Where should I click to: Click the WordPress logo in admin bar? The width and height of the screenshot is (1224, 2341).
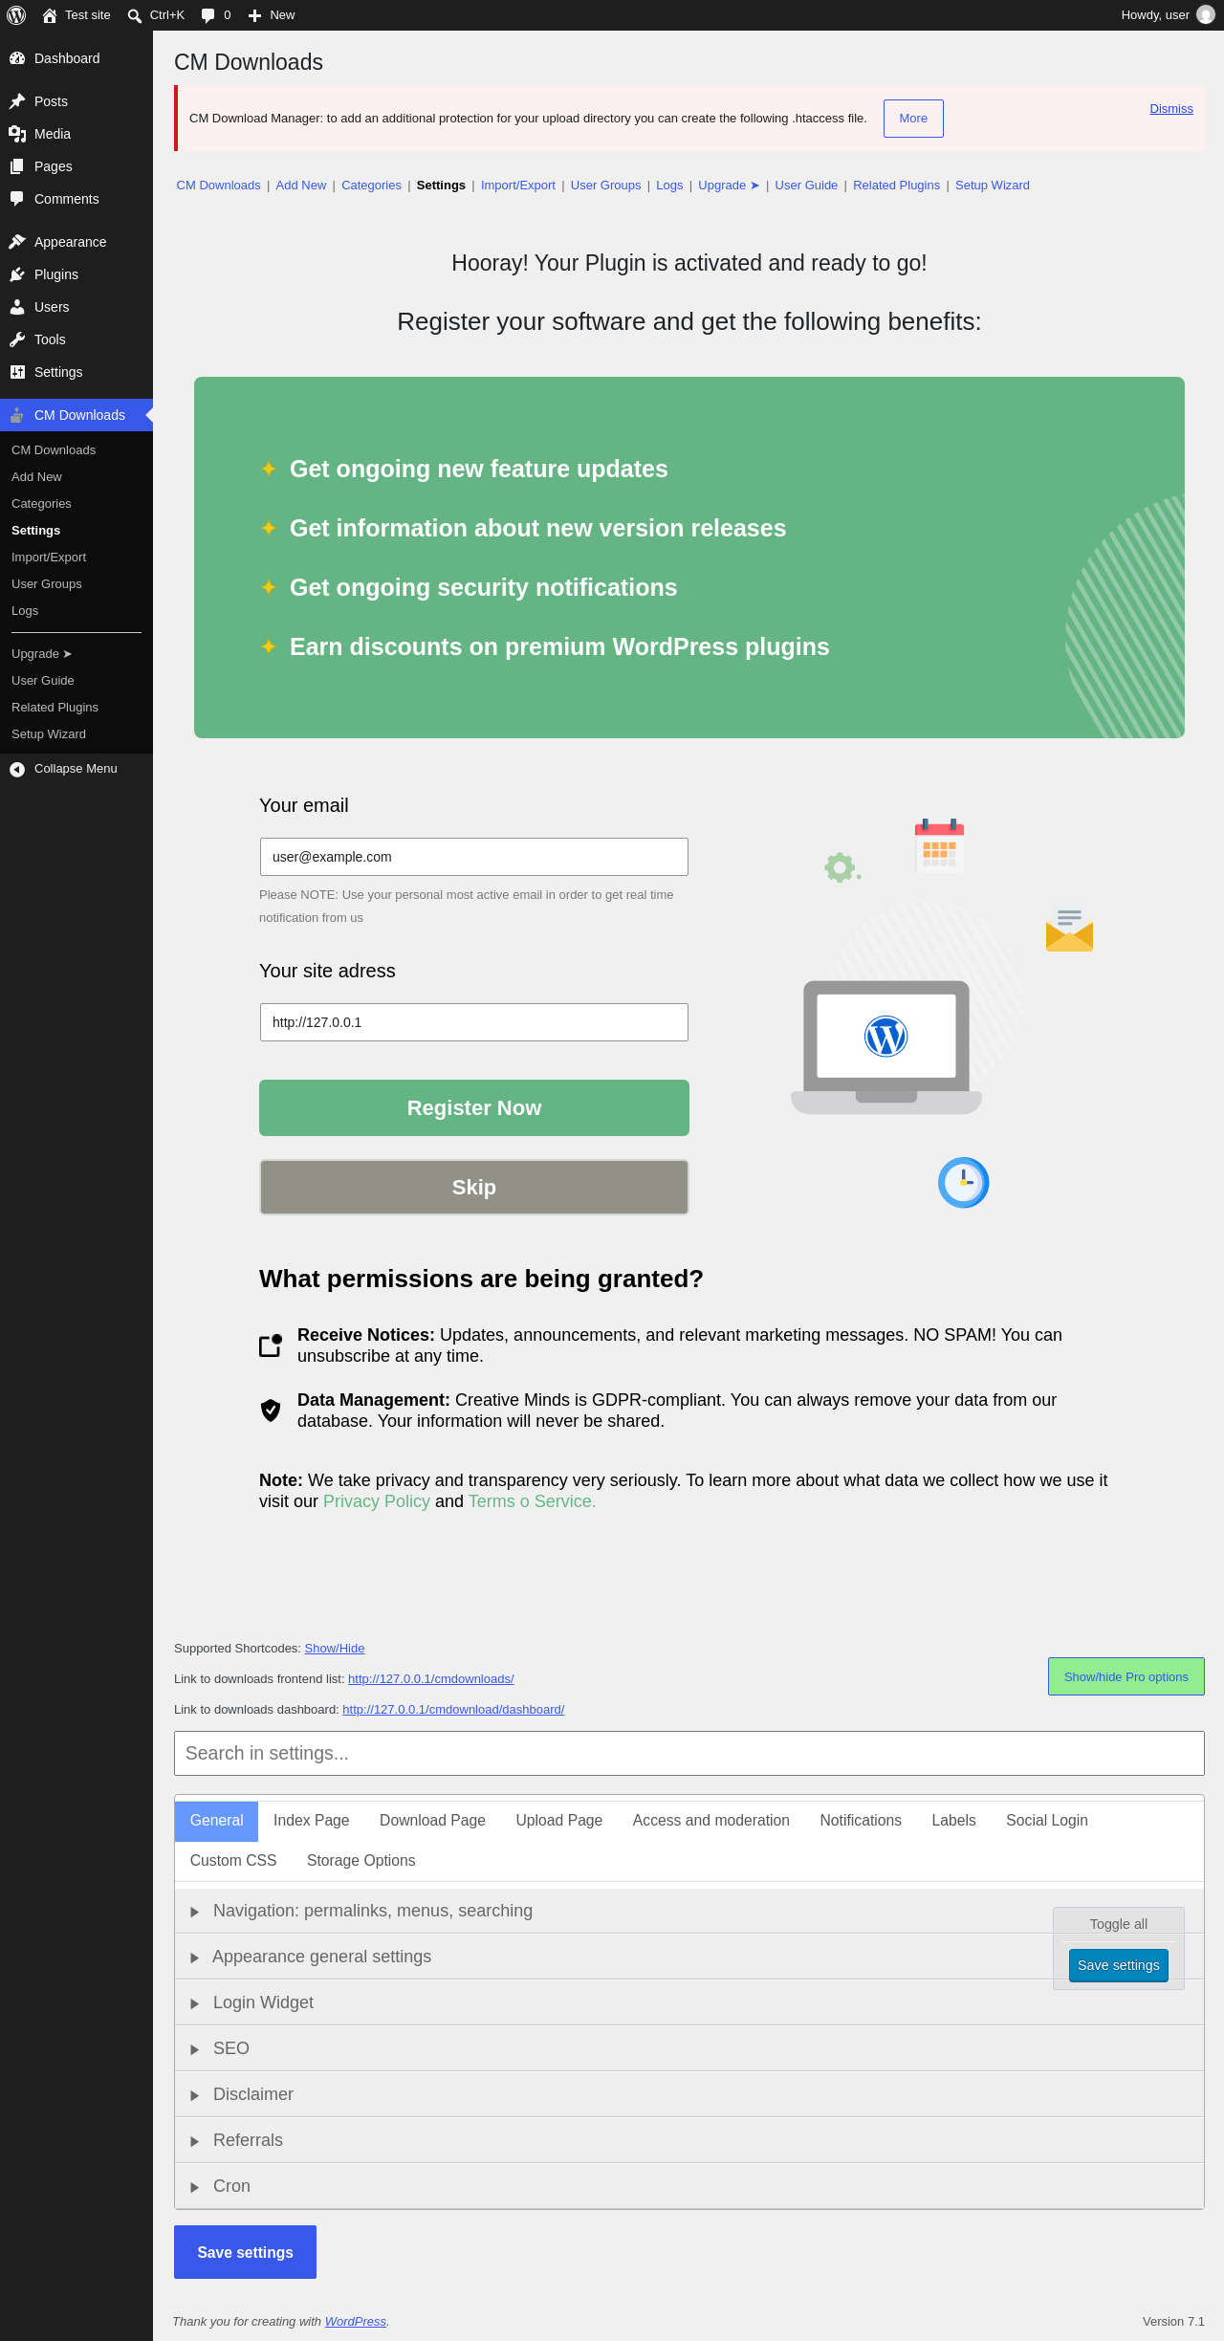(x=16, y=15)
